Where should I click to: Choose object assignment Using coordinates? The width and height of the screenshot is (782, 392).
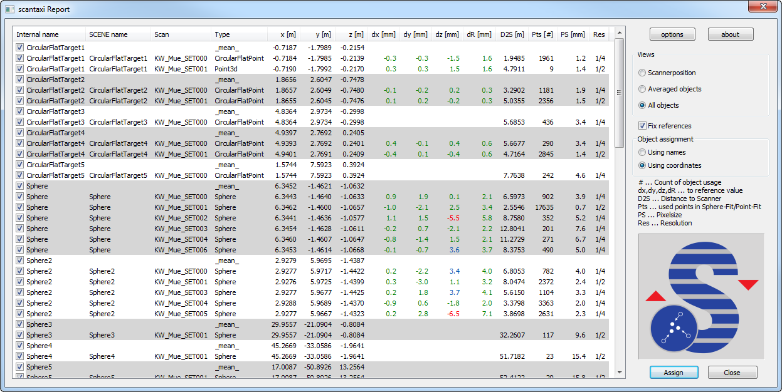[x=670, y=165]
